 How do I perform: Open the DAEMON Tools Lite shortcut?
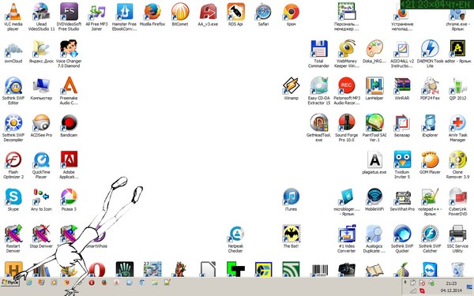pos(430,54)
